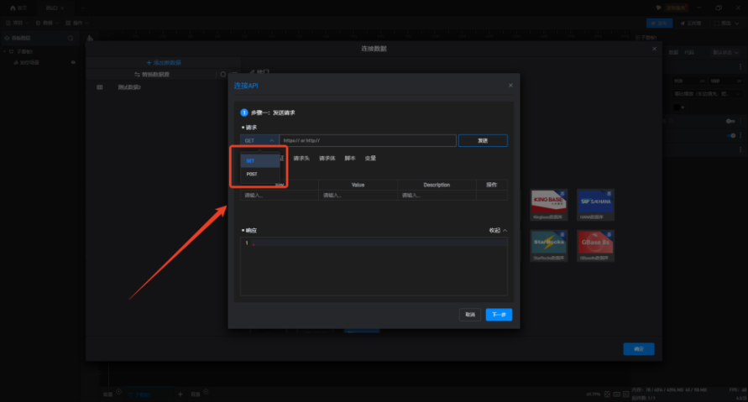
Task: Click the Value column input cell
Action: 358,196
